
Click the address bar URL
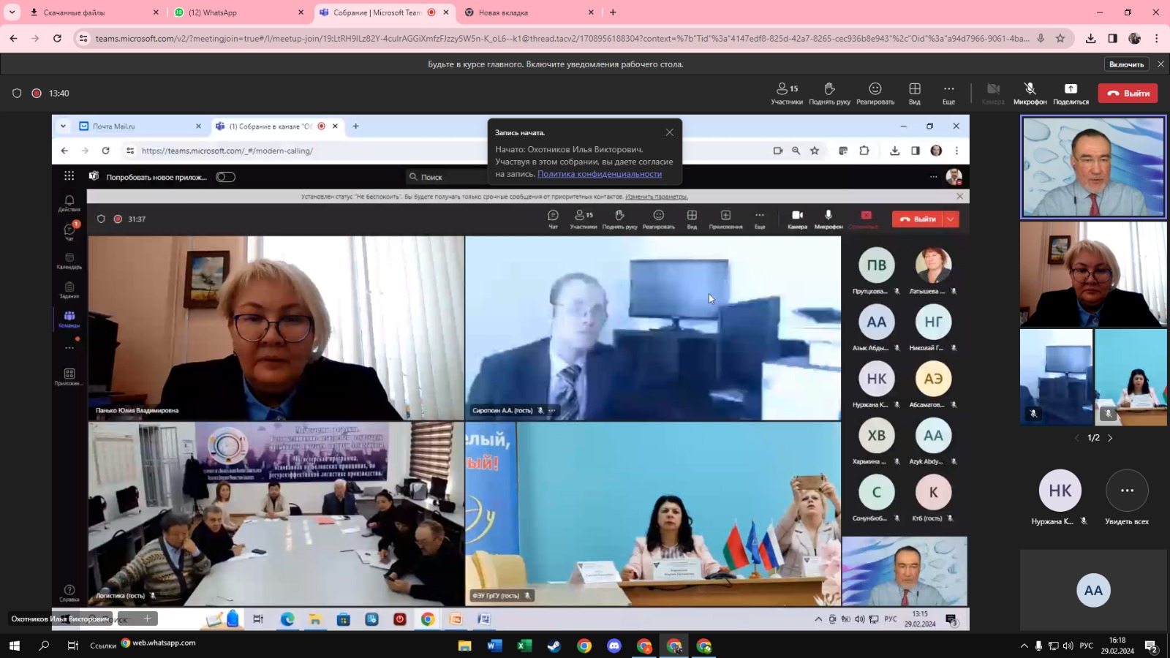point(562,38)
